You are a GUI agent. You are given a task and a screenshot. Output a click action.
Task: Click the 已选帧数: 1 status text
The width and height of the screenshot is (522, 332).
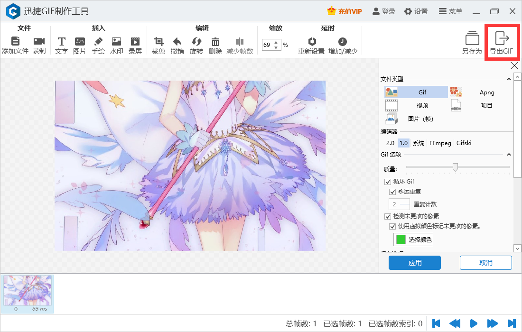point(343,323)
